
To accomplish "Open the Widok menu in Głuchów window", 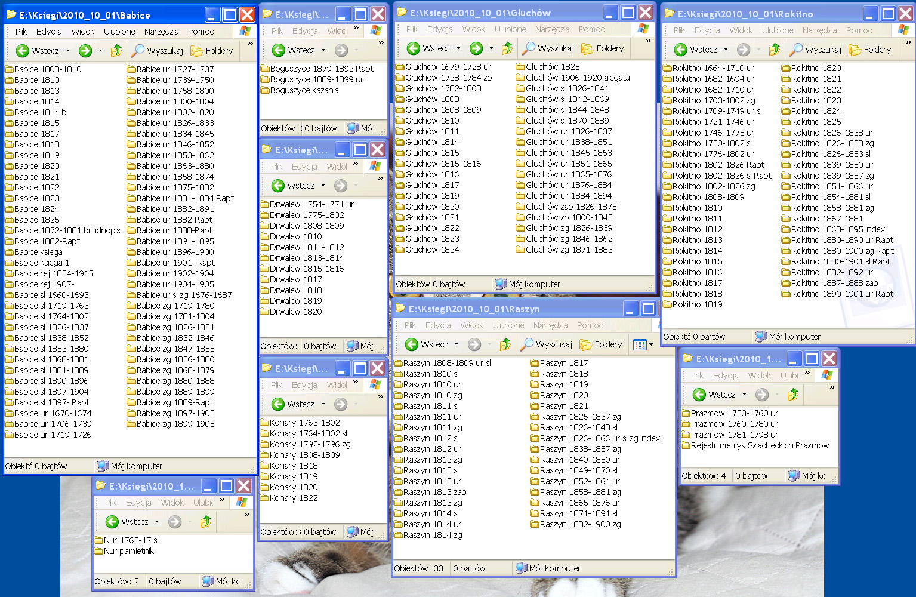I will 473,29.
